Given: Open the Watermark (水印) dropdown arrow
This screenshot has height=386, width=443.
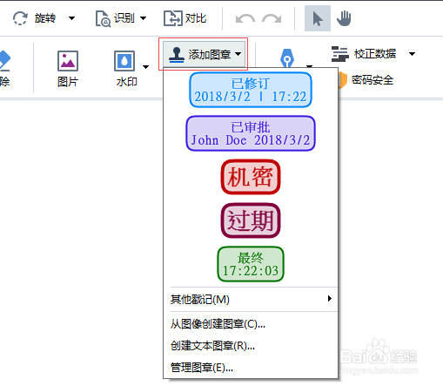Looking at the screenshot, I should (146, 67).
